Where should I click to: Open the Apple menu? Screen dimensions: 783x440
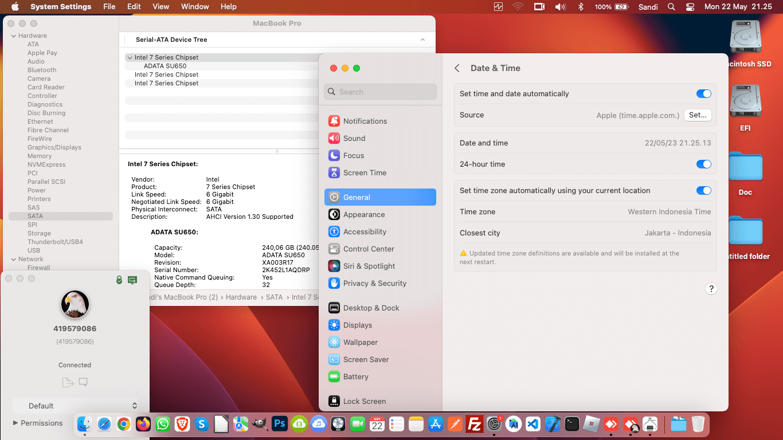point(15,7)
